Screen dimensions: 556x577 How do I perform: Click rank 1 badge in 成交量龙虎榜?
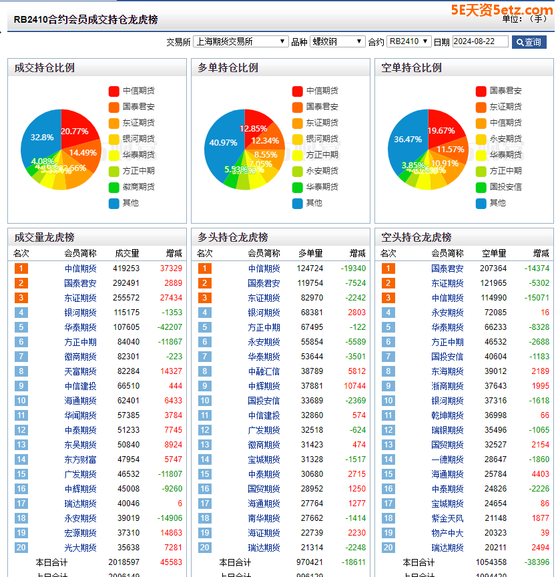point(21,268)
